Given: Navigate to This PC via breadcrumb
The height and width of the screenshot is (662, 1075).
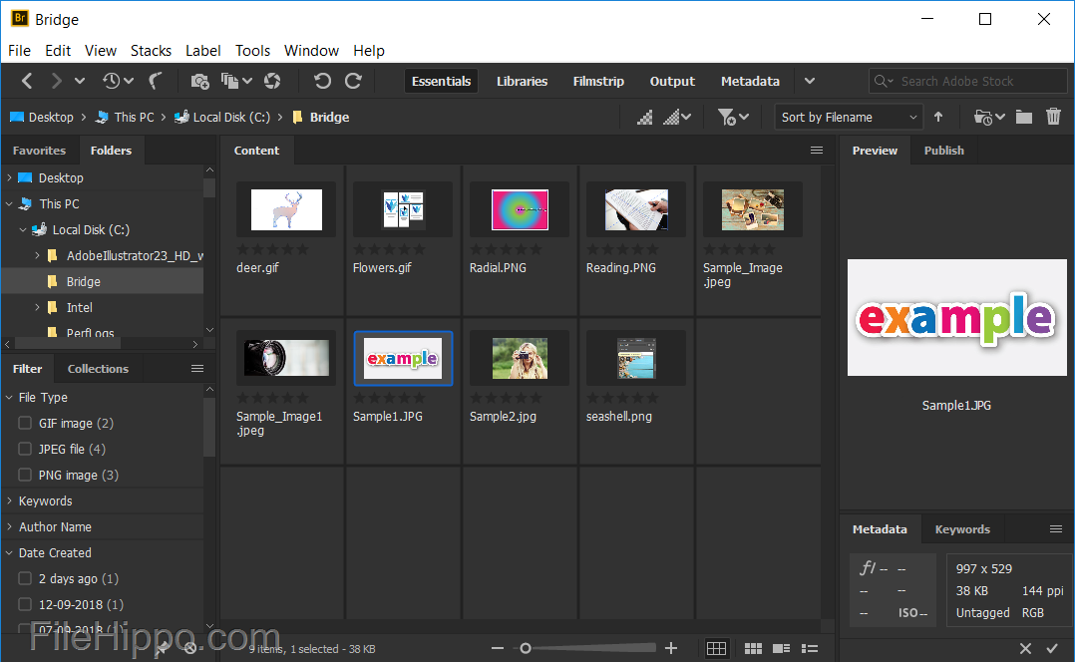Looking at the screenshot, I should (x=133, y=117).
